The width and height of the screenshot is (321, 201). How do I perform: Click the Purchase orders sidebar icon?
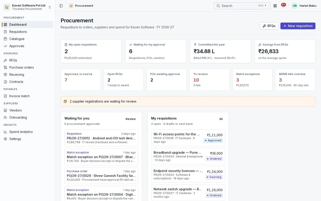coord(5,68)
